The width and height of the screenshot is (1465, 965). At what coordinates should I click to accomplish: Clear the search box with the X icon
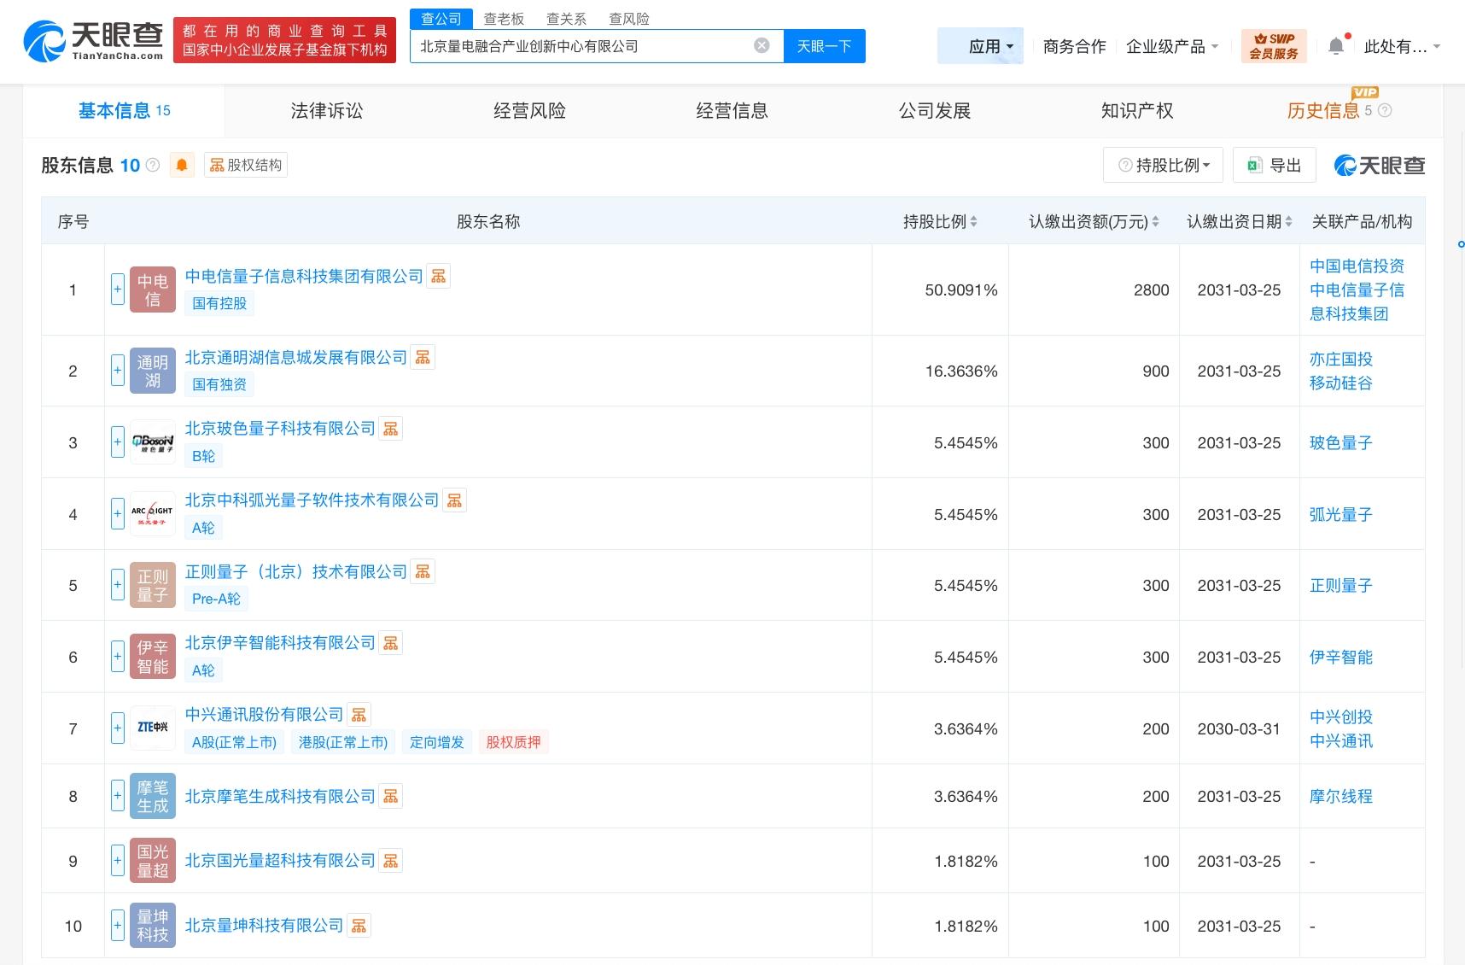(x=762, y=46)
